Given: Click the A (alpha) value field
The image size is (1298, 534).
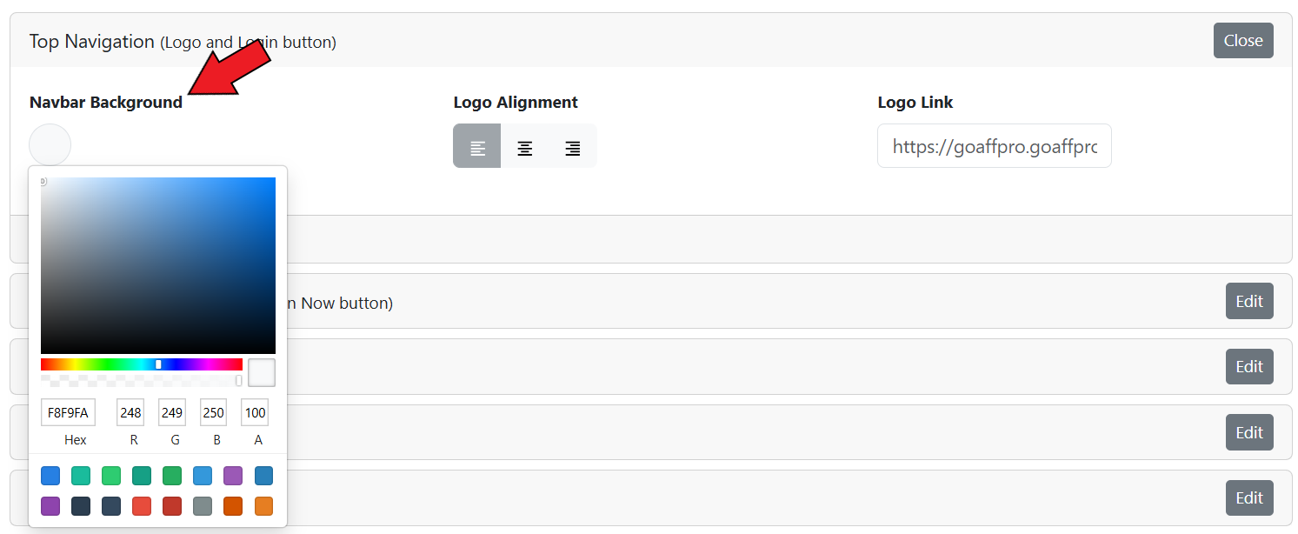Looking at the screenshot, I should pyautogui.click(x=255, y=412).
